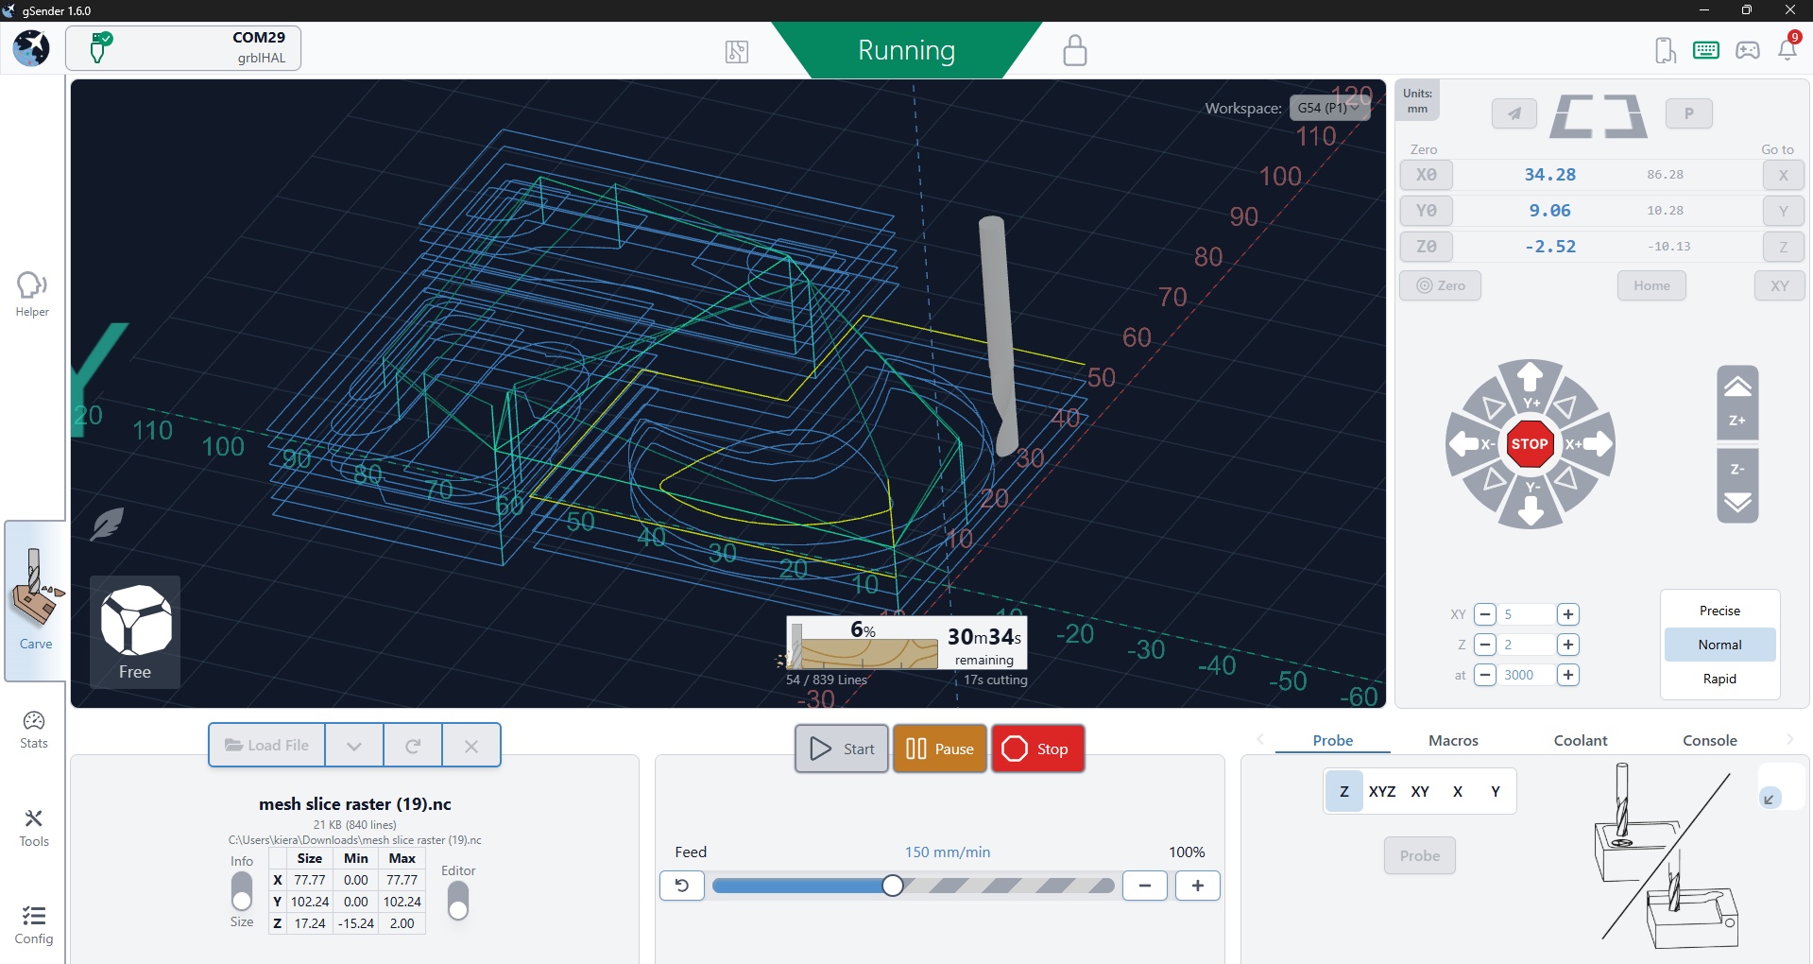1813x964 pixels.
Task: Click the Load File button
Action: click(267, 745)
